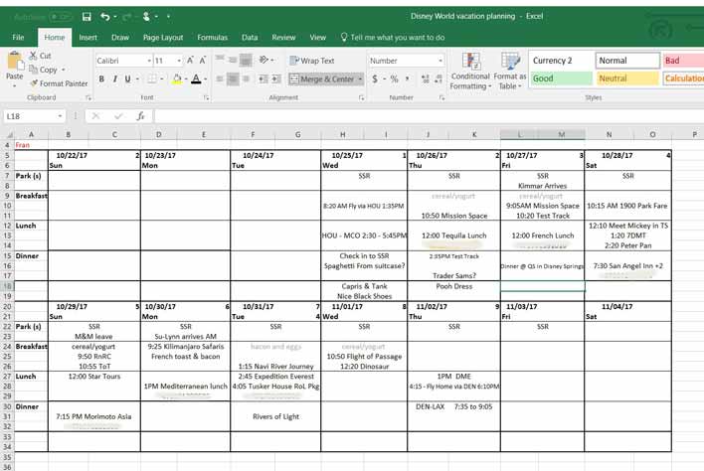Switch to the Page Layout tab

(x=163, y=37)
